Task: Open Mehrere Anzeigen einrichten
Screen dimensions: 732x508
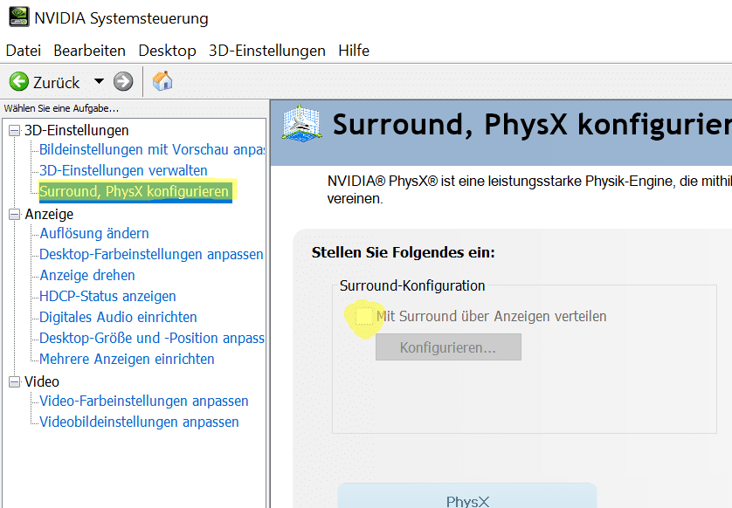Action: pyautogui.click(x=127, y=360)
